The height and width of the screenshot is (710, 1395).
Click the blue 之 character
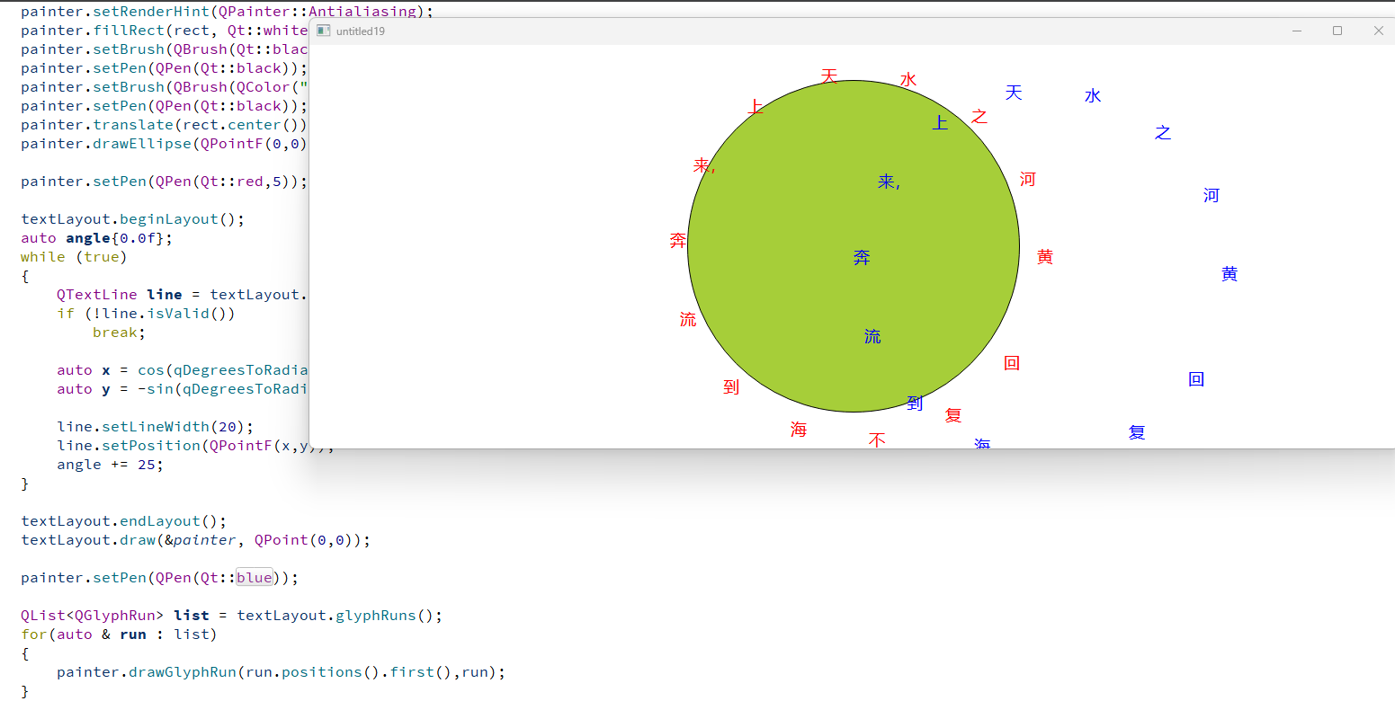point(1163,133)
